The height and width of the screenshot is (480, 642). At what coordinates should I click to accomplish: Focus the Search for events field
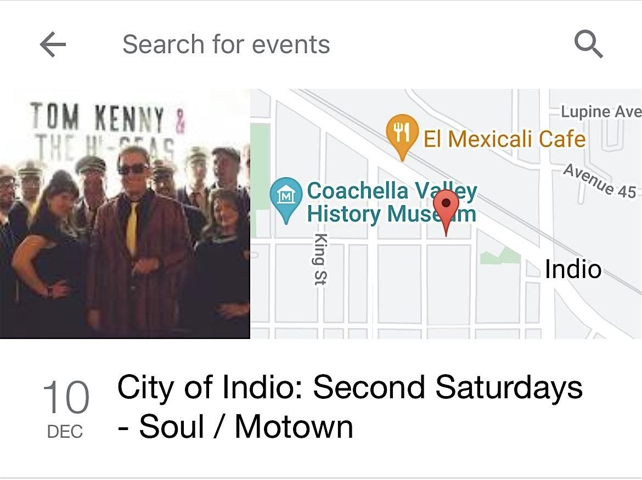tap(226, 44)
